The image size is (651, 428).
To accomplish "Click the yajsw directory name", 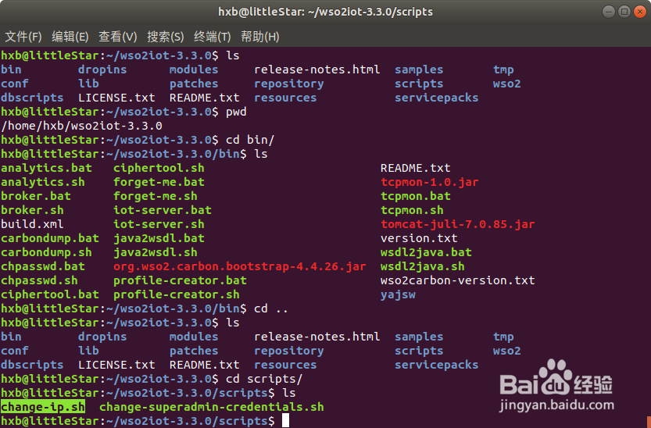I will click(x=398, y=295).
